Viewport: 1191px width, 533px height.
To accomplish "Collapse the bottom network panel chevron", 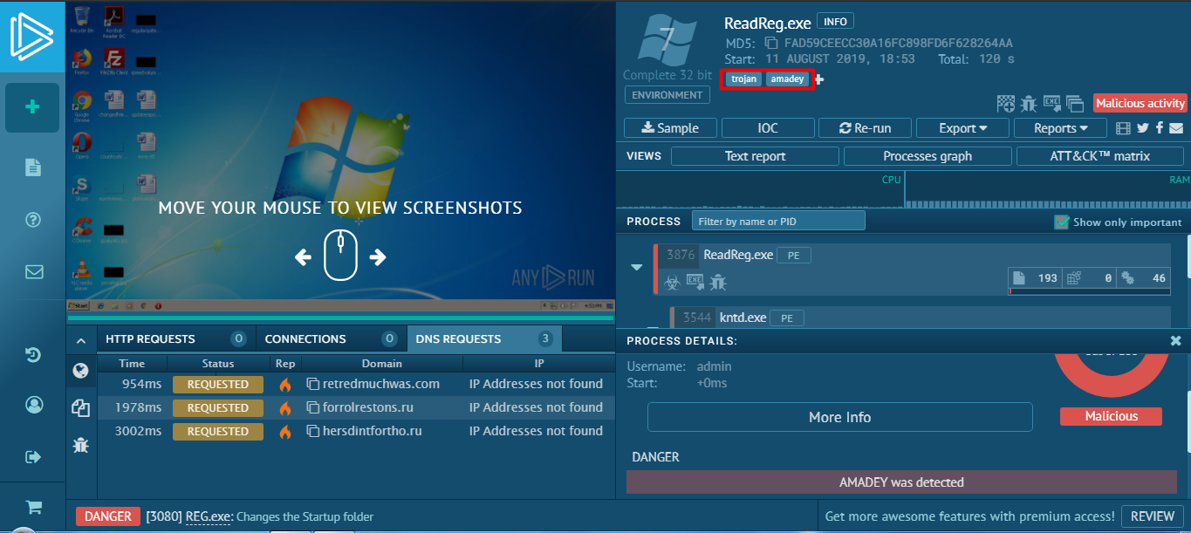I will (x=80, y=340).
